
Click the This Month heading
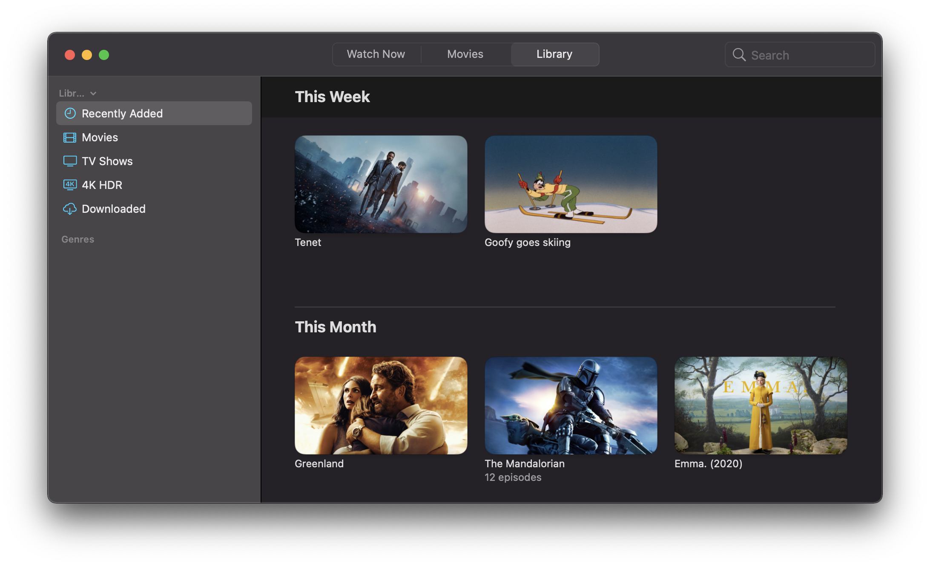coord(336,327)
